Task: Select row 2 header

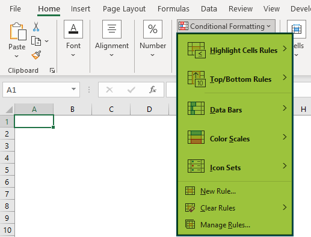Action: (7, 134)
